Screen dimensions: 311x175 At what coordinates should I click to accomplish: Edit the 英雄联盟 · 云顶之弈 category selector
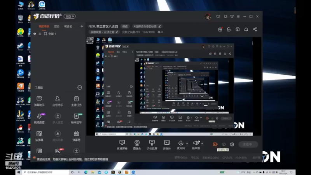tap(104, 32)
